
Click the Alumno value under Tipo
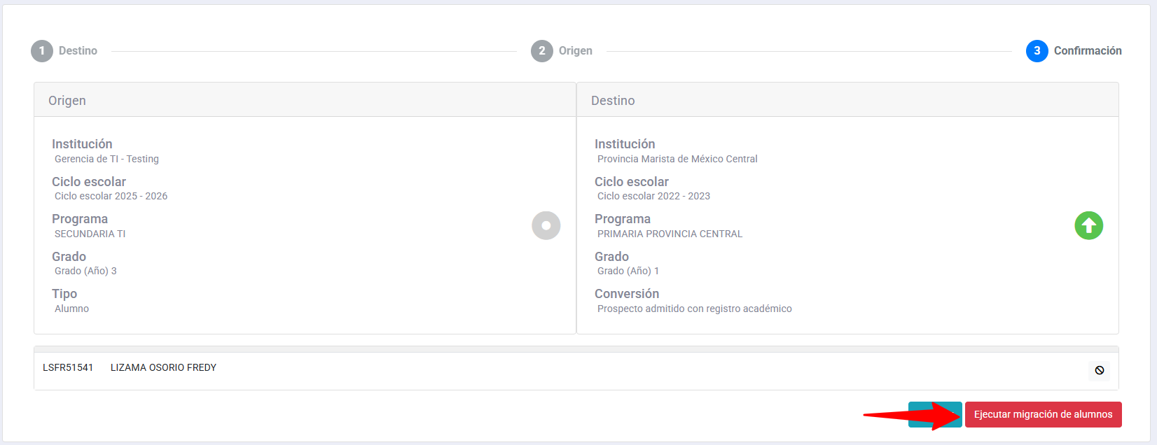point(71,309)
